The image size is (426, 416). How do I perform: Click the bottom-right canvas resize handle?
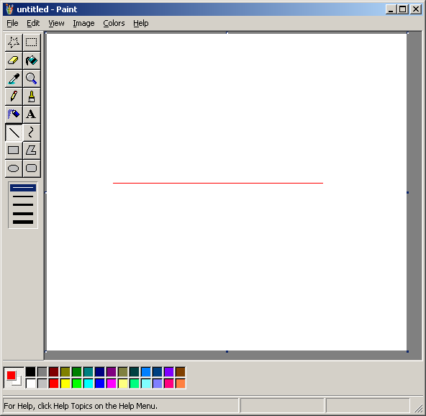click(407, 352)
